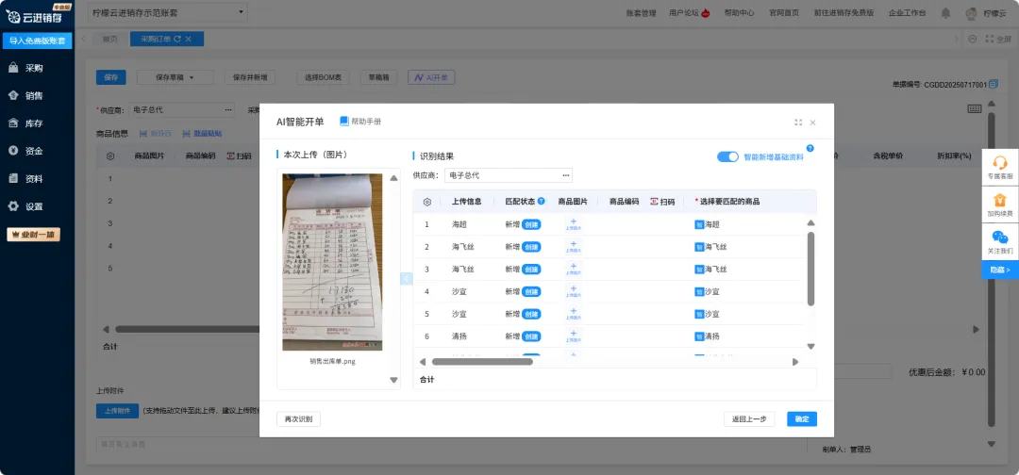Click the AI开单 button
This screenshot has height=475, width=1019.
point(431,77)
